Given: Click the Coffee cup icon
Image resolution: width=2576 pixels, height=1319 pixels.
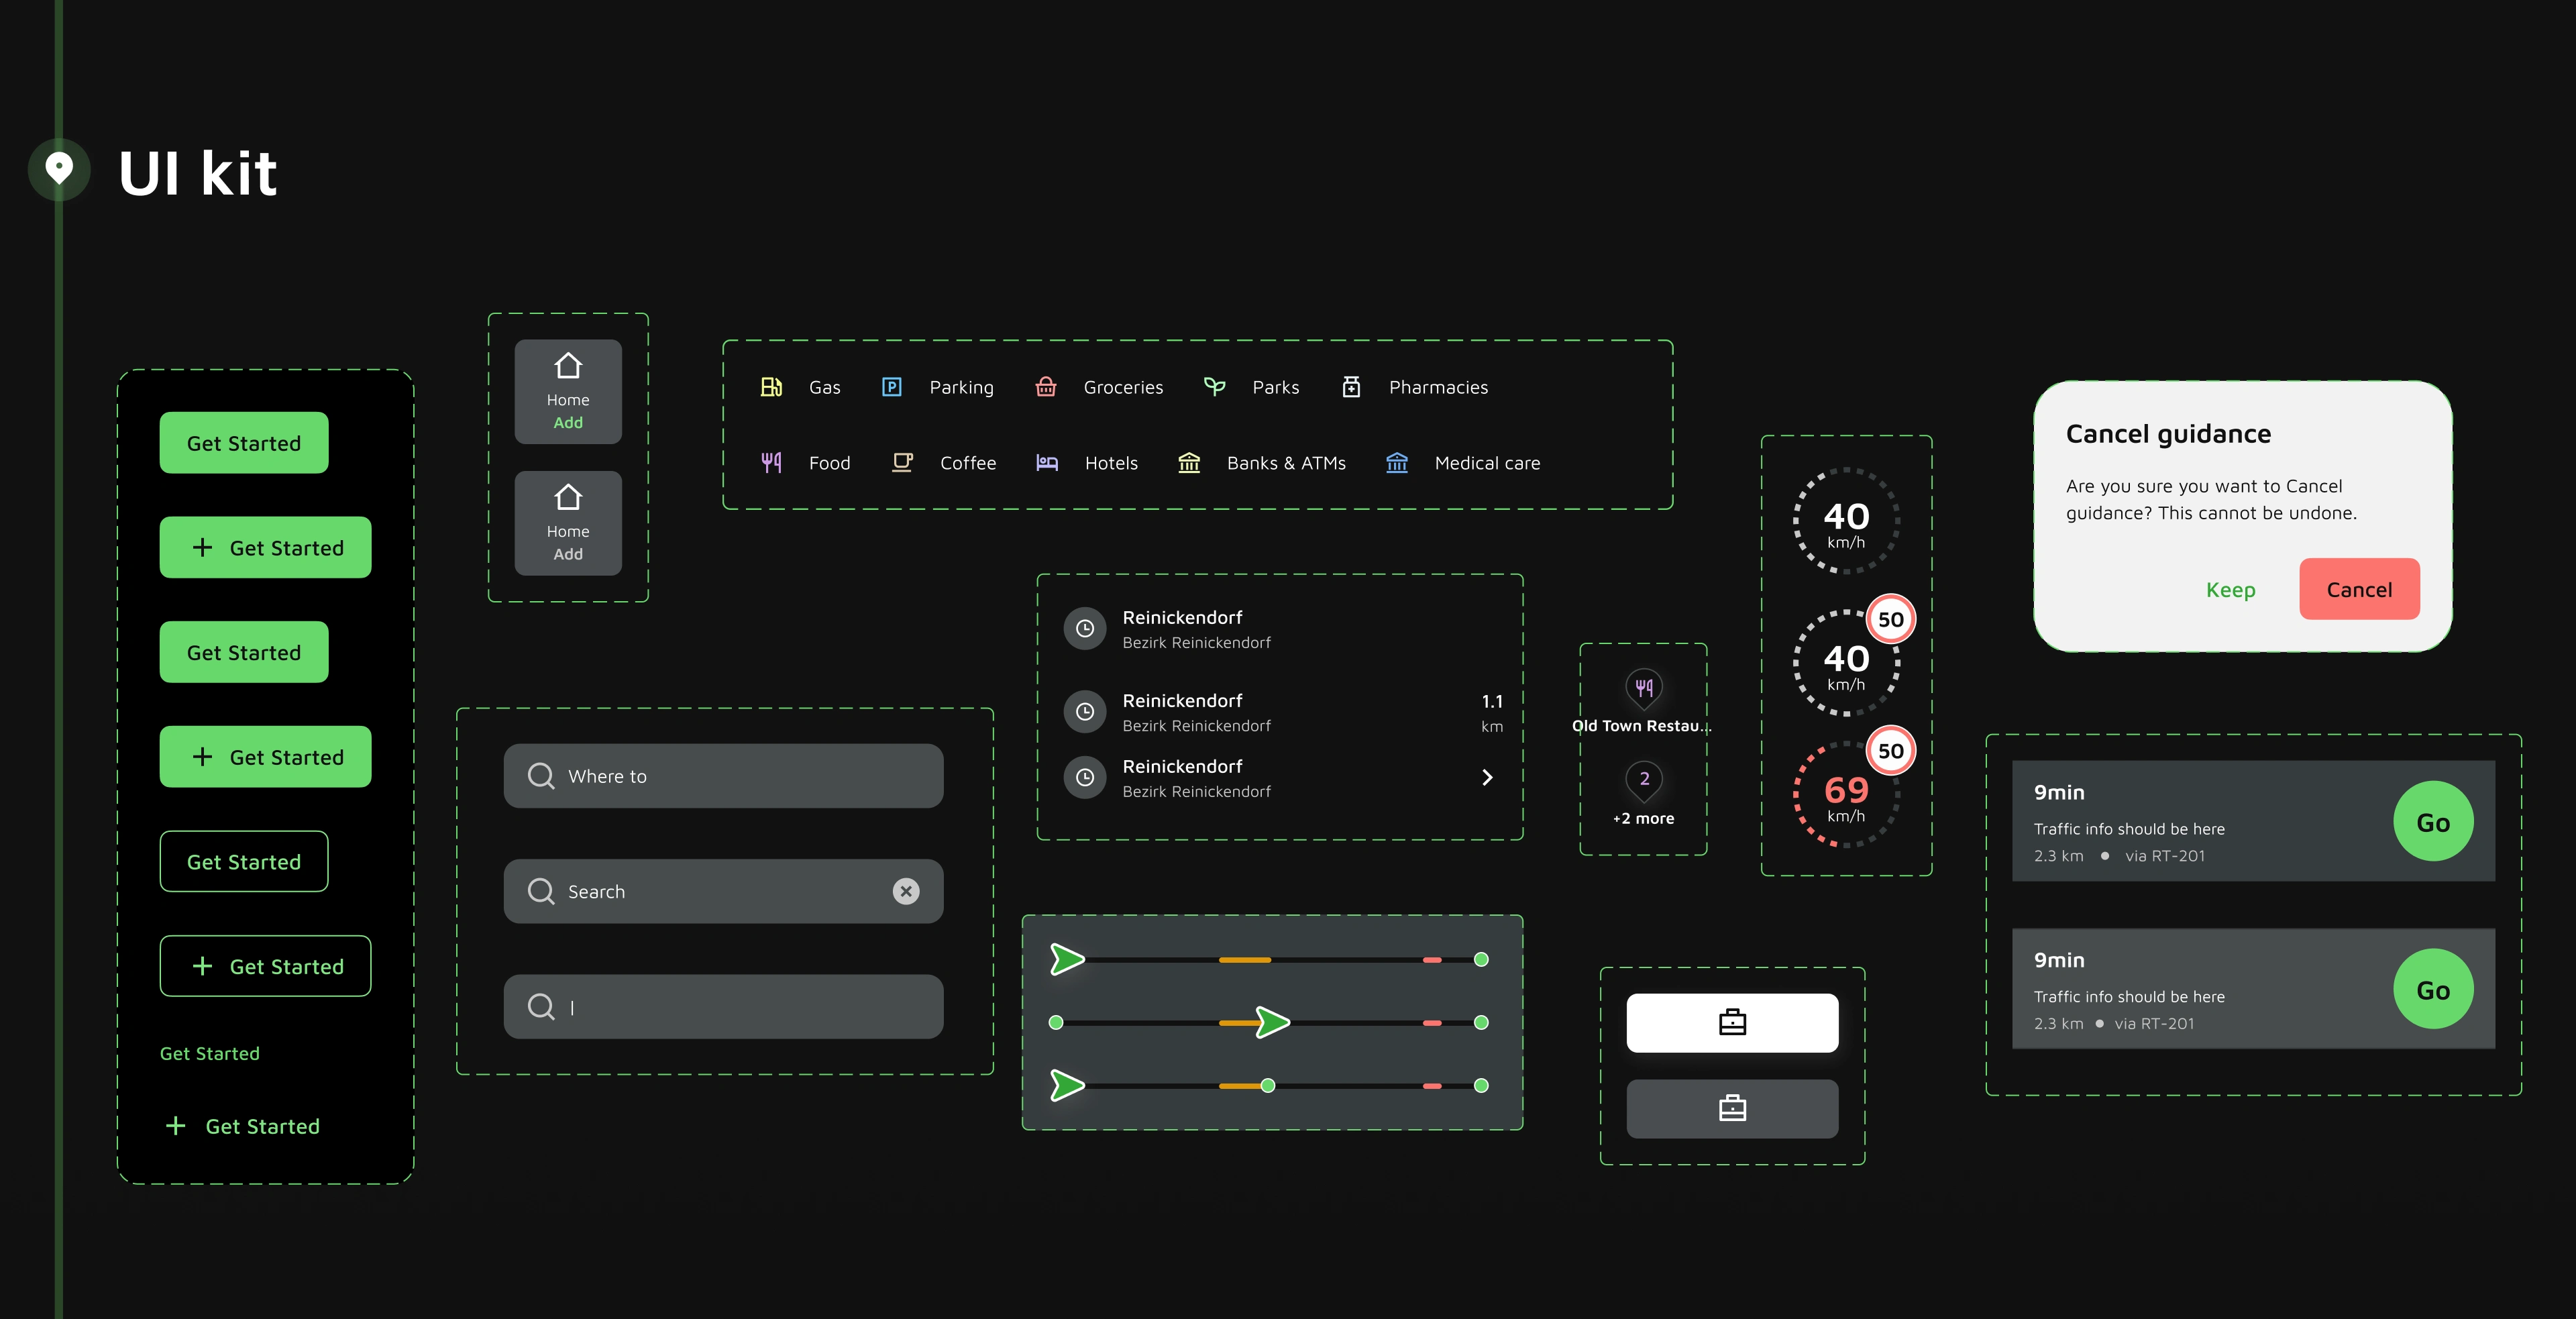Looking at the screenshot, I should 902,463.
